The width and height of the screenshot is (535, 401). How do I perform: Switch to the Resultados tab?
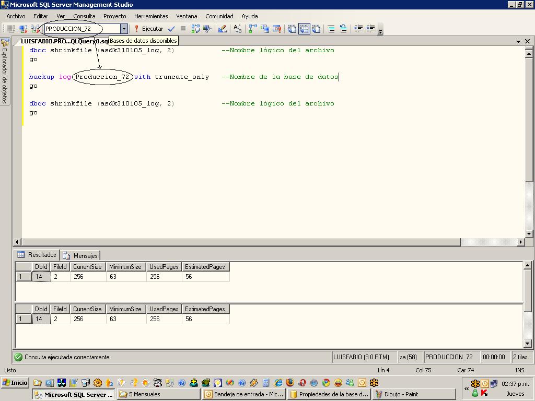(37, 255)
